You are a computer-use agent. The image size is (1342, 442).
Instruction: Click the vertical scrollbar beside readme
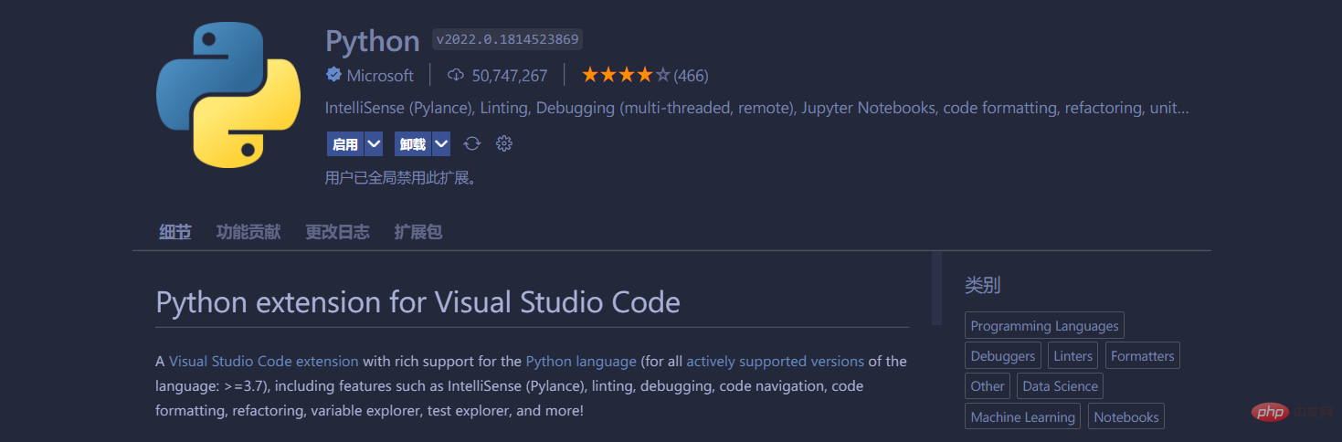[x=936, y=289]
